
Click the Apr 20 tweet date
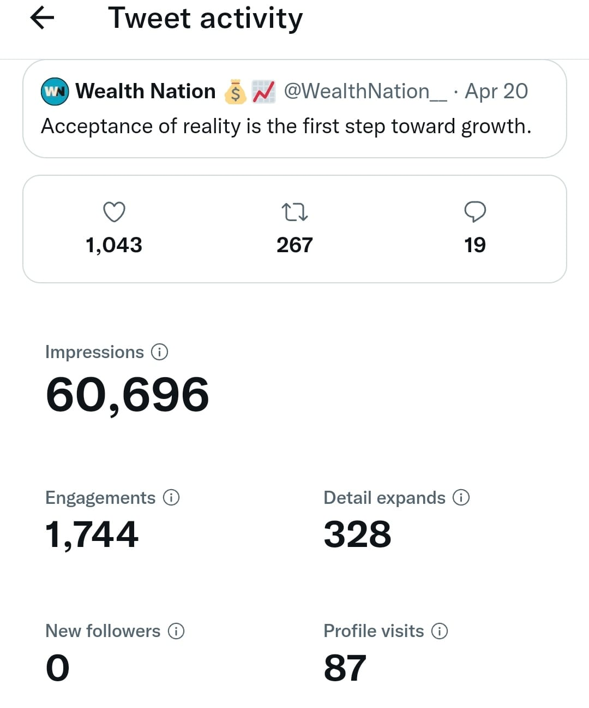point(496,91)
